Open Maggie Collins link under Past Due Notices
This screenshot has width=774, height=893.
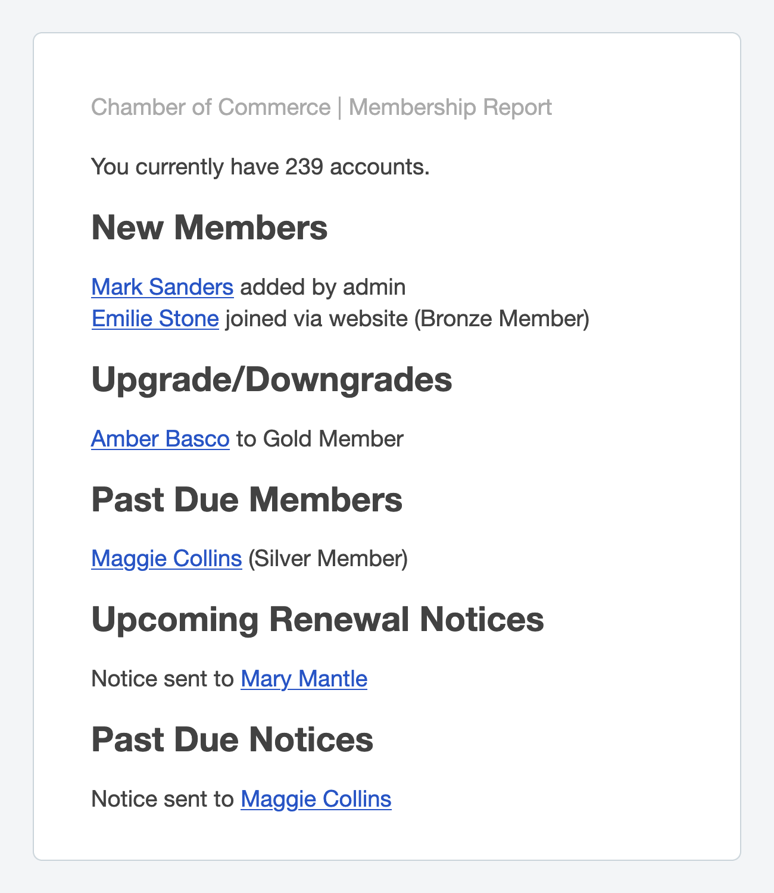click(316, 799)
